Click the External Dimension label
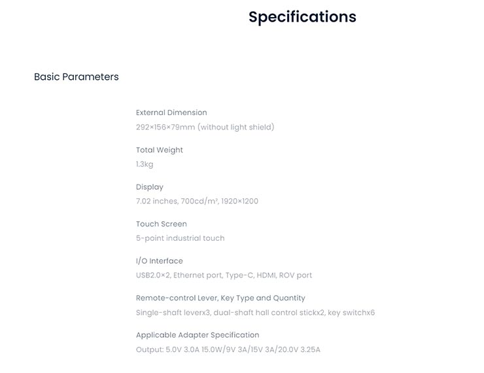484x373 pixels. [171, 113]
